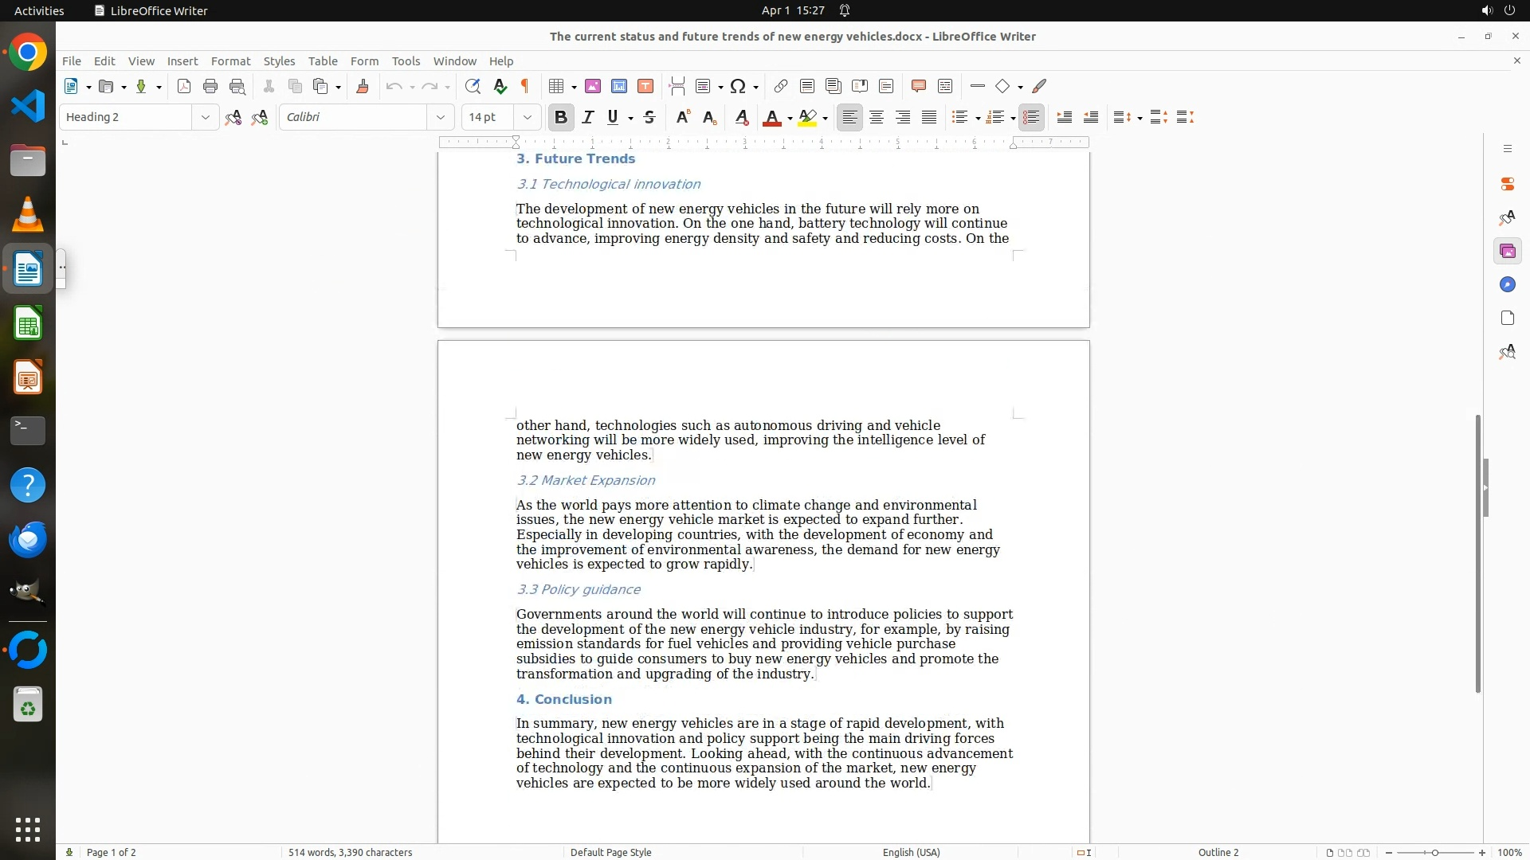
Task: Open the sidebar Gallery panel
Action: point(1507,252)
